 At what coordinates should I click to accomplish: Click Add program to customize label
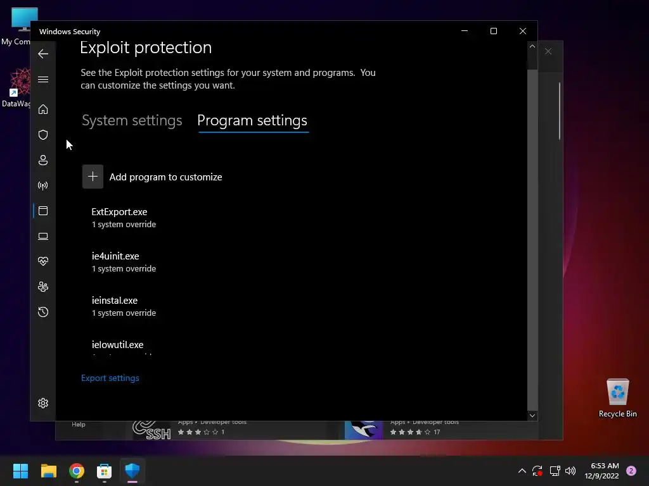(x=165, y=177)
